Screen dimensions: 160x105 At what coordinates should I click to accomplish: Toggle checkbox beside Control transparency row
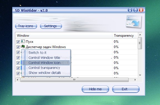point(18,68)
